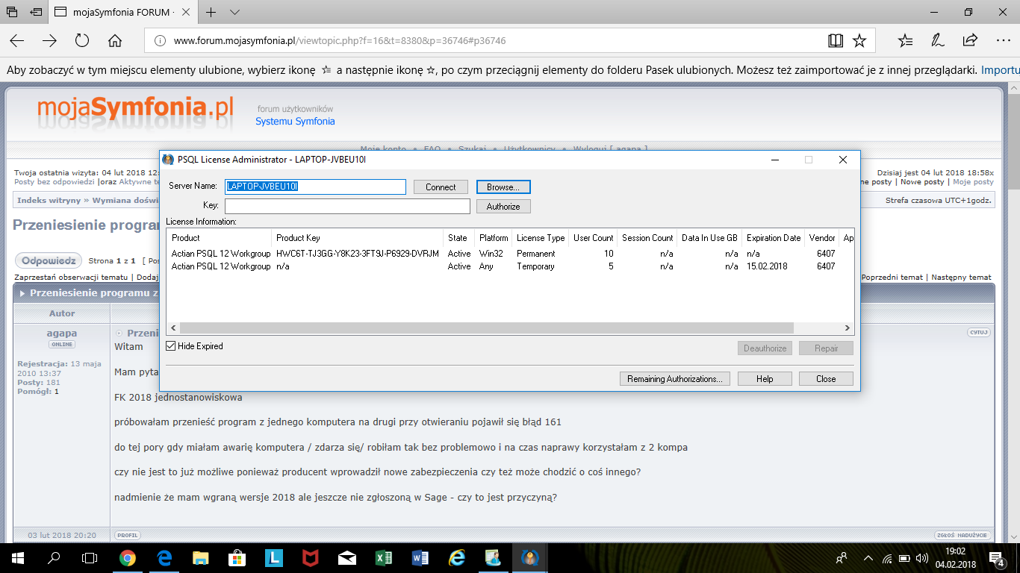Toggle Reading view book icon

tap(836, 40)
